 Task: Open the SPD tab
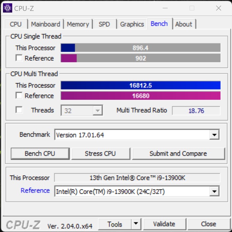(x=105, y=24)
